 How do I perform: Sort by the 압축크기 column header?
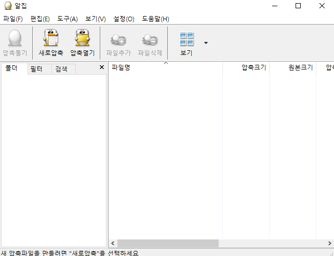point(246,68)
